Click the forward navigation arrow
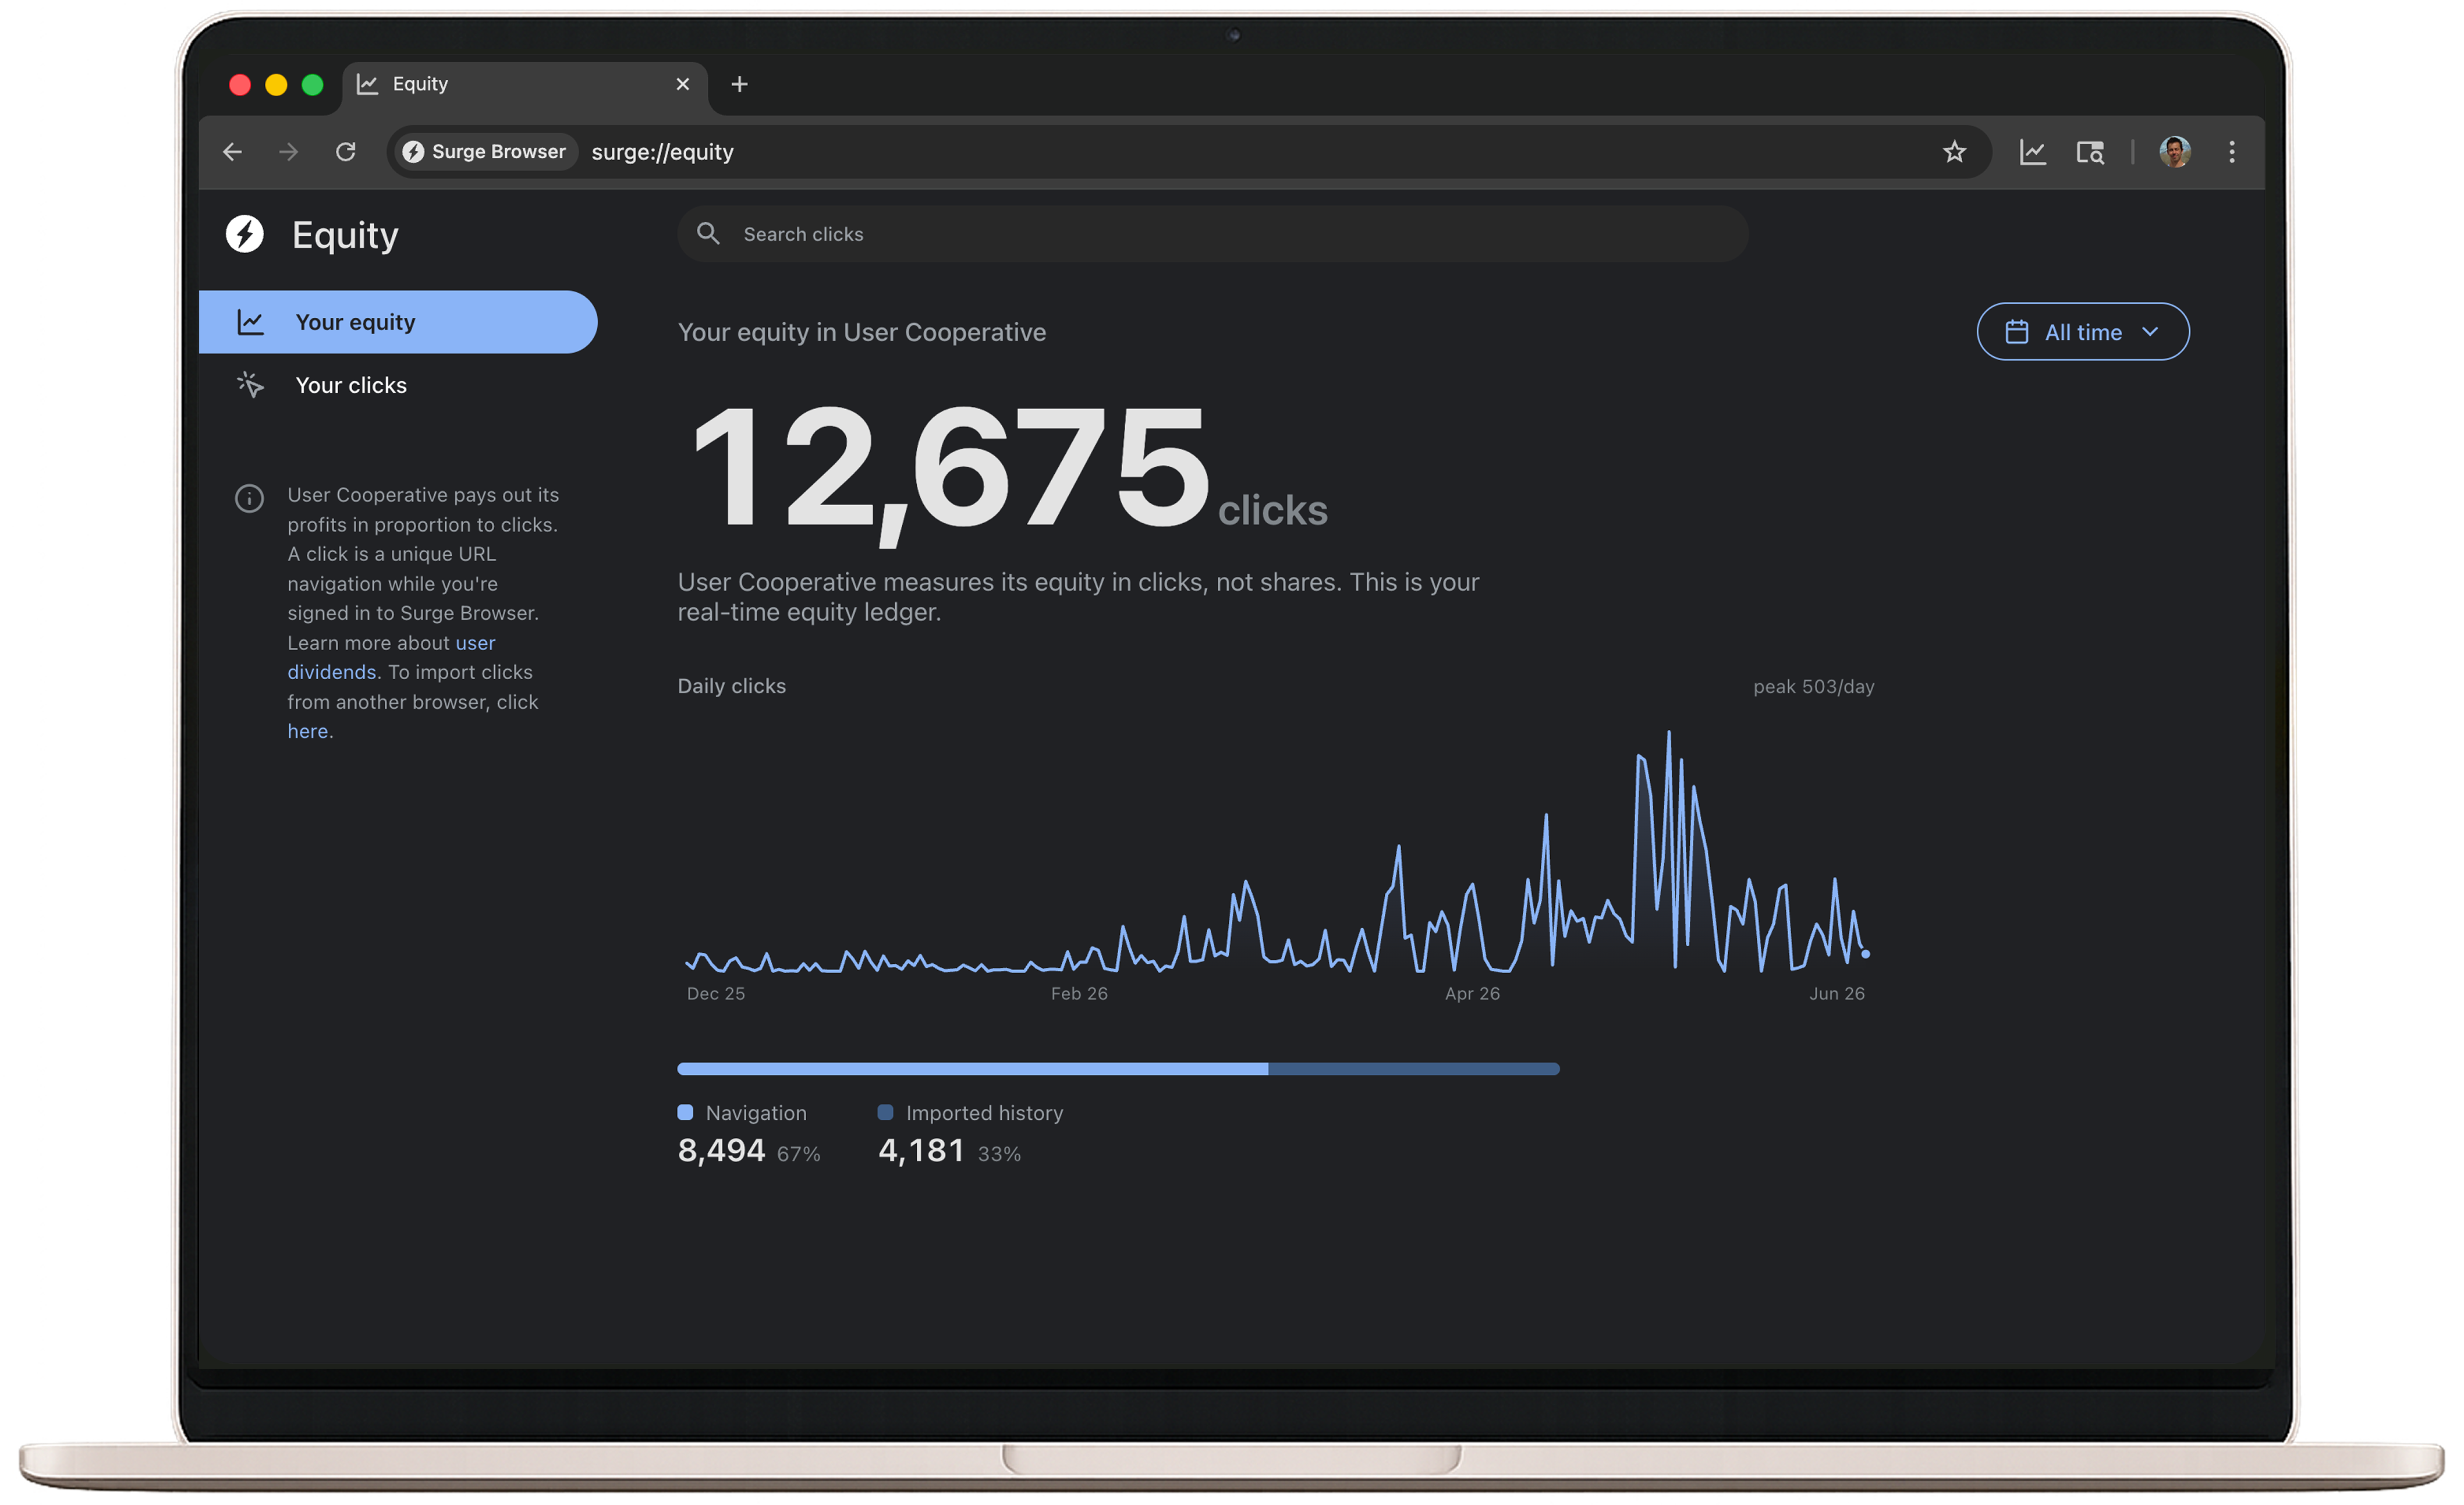Screen dimensions: 2464x1505 (289, 152)
